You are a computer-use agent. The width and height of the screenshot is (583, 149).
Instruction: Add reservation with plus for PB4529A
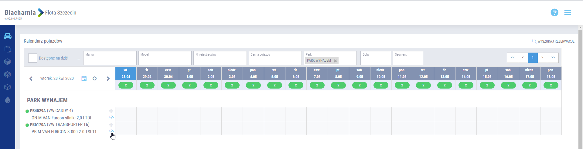[111, 111]
